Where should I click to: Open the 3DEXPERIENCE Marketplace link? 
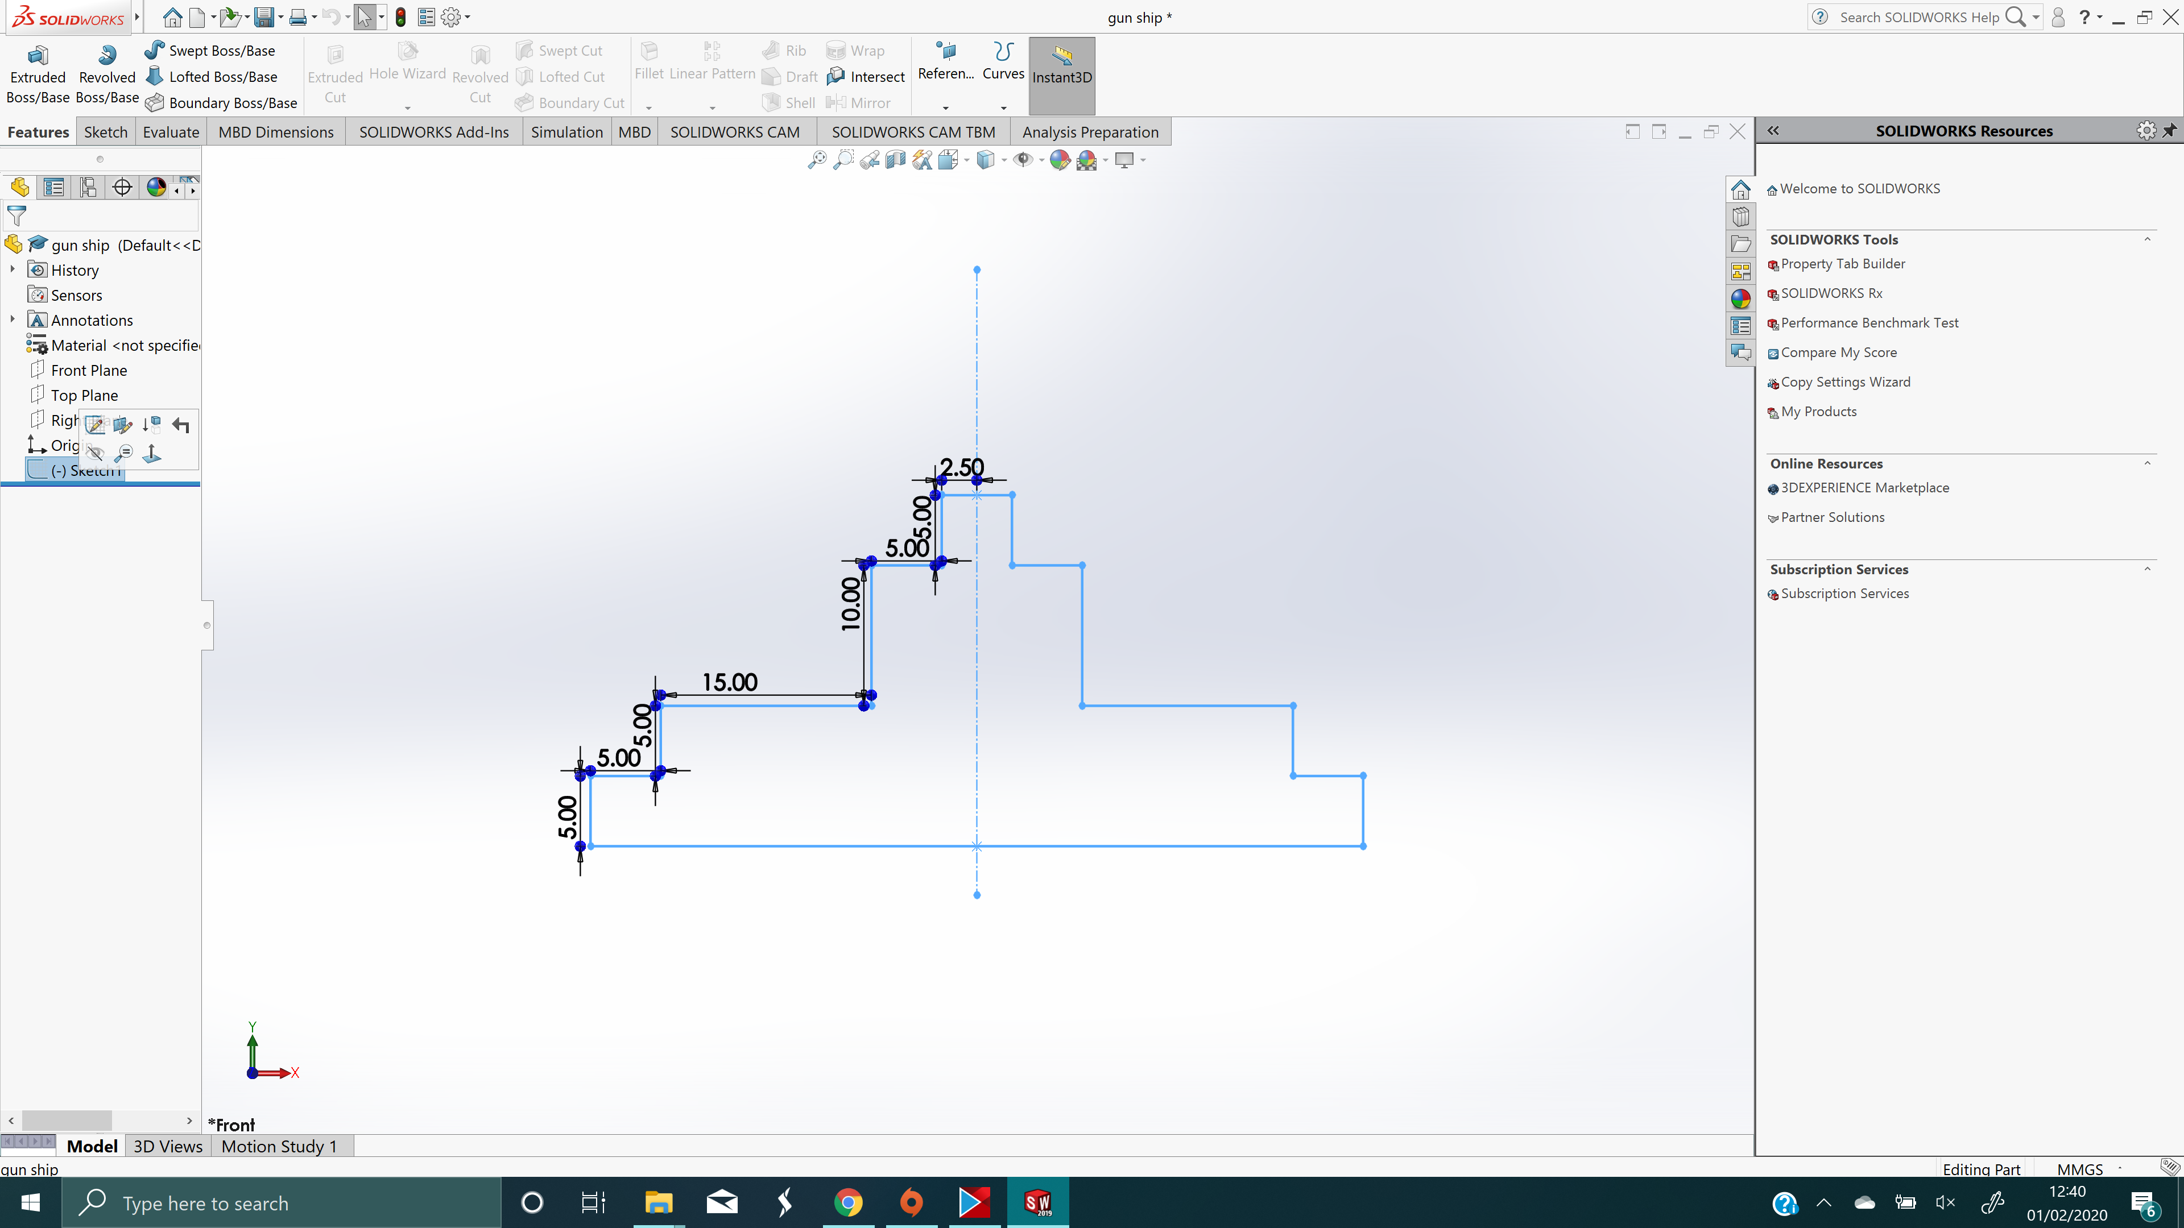pos(1864,488)
